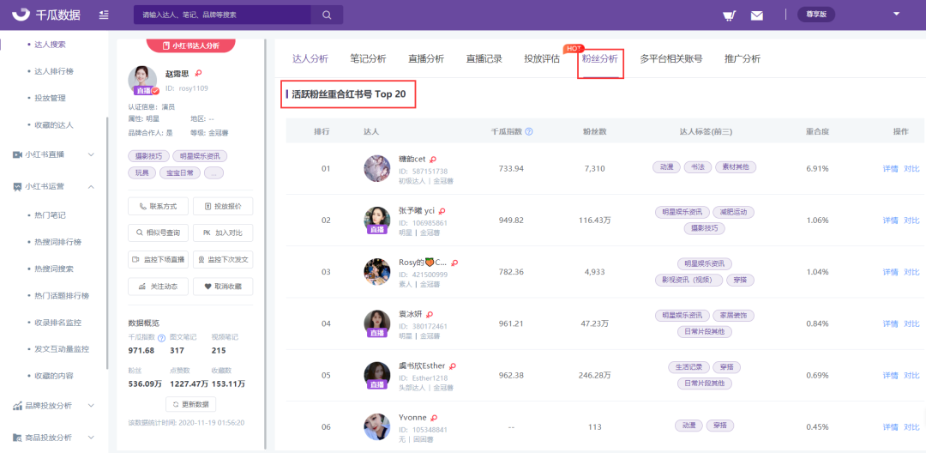The width and height of the screenshot is (926, 453).
Task: Switch to the 推广分析 tab
Action: click(743, 58)
